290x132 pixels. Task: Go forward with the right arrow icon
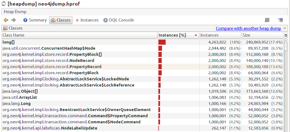(14, 20)
